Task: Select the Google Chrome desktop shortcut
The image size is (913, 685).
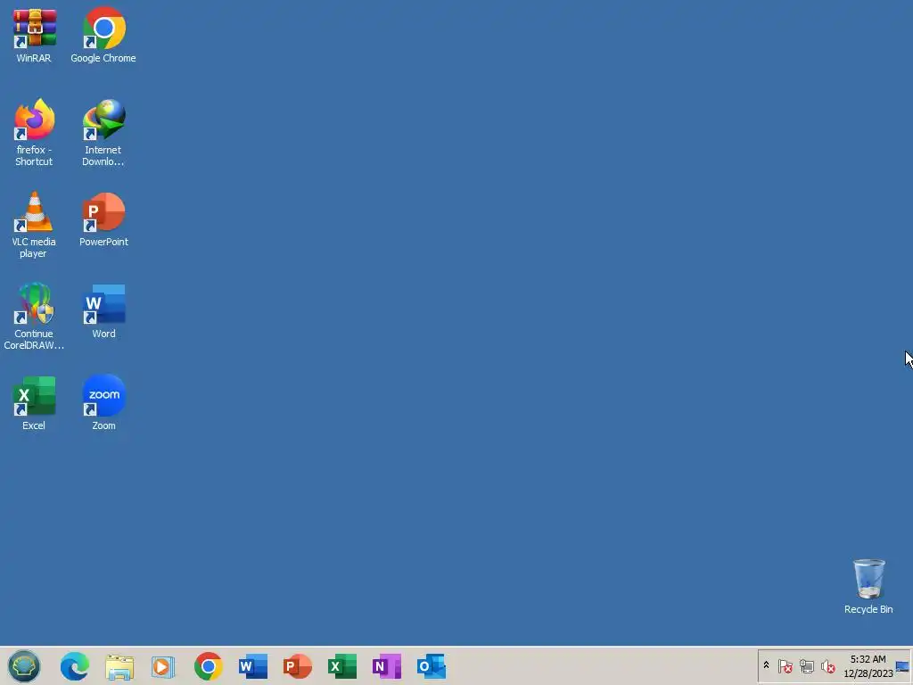Action: pos(103,35)
